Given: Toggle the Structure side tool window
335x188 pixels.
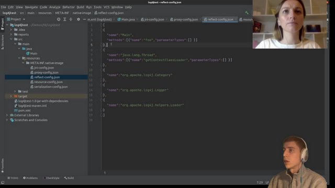Looking at the screenshot, I should click(x=2, y=42).
